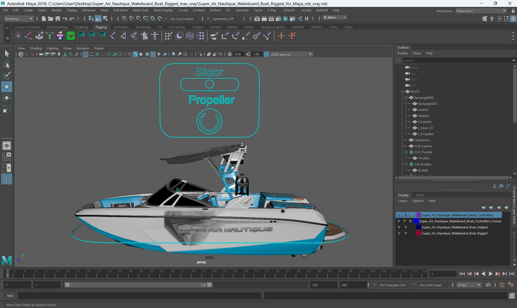This screenshot has width=517, height=308.
Task: Open the Layers menu in layer editor
Action: tap(403, 201)
